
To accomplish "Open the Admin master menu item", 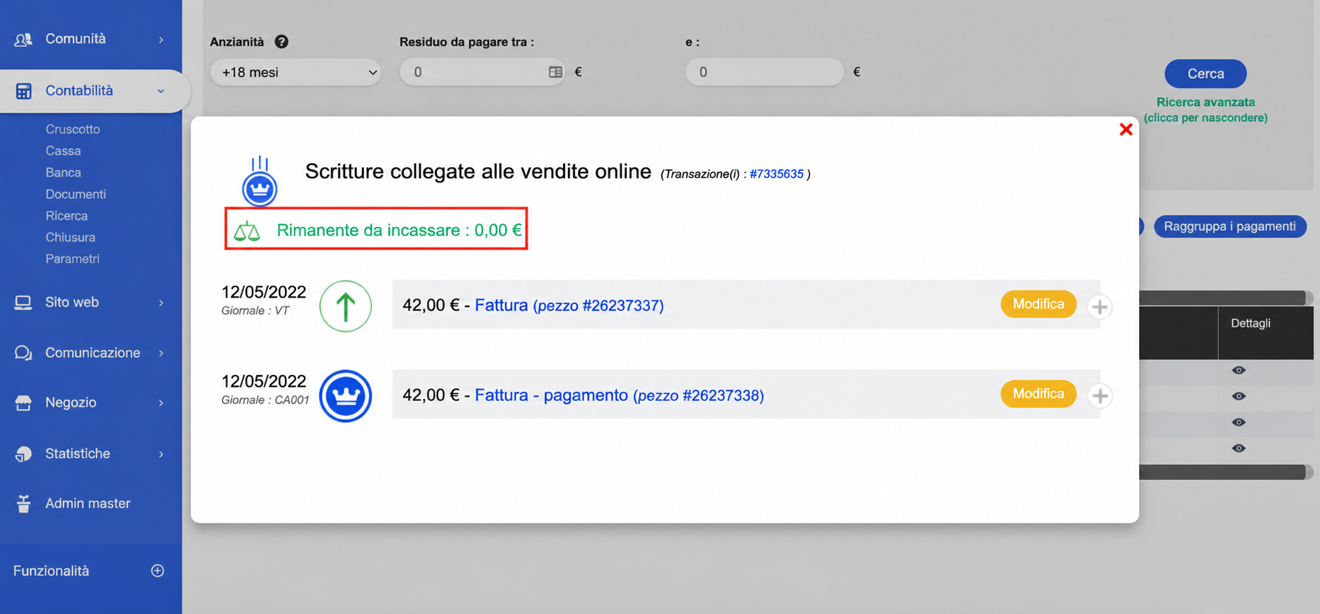I will pos(88,504).
